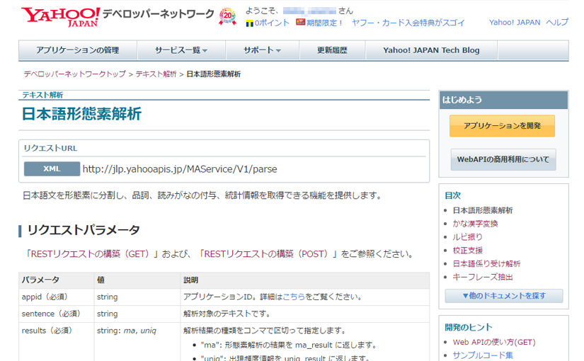This screenshot has width=584, height=361.
Task: Expand the サービス一覧 dropdown menu
Action: click(181, 50)
